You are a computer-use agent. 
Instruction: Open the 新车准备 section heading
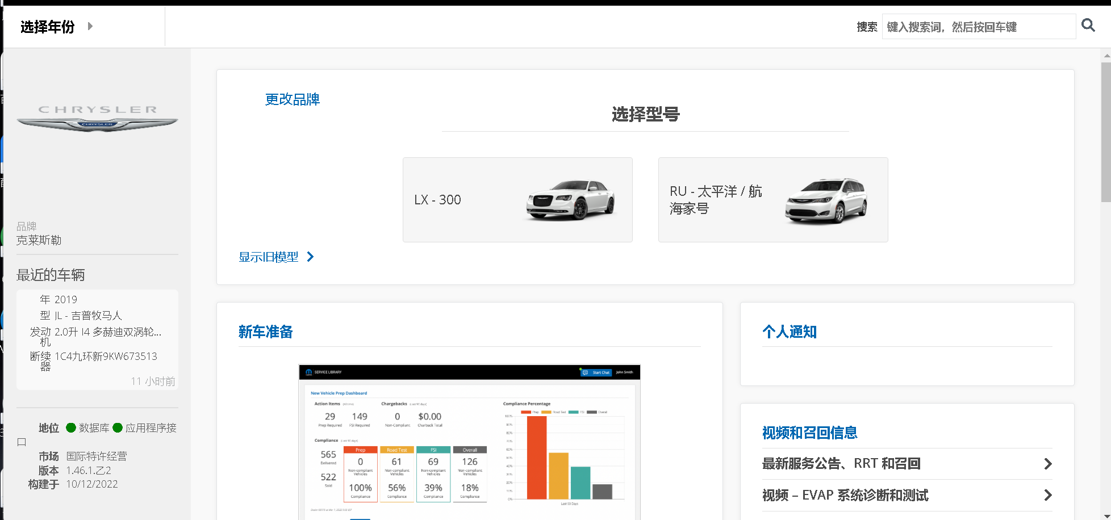[265, 332]
